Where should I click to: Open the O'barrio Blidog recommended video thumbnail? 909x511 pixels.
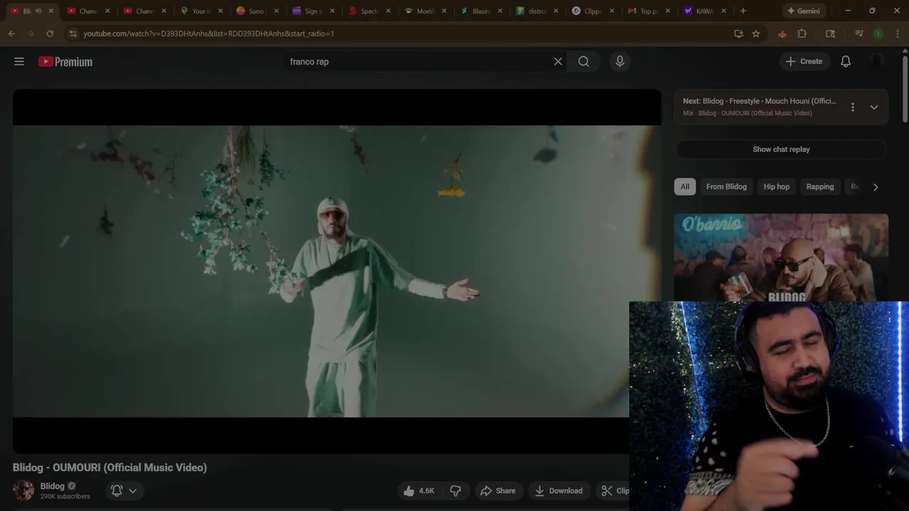click(x=781, y=258)
